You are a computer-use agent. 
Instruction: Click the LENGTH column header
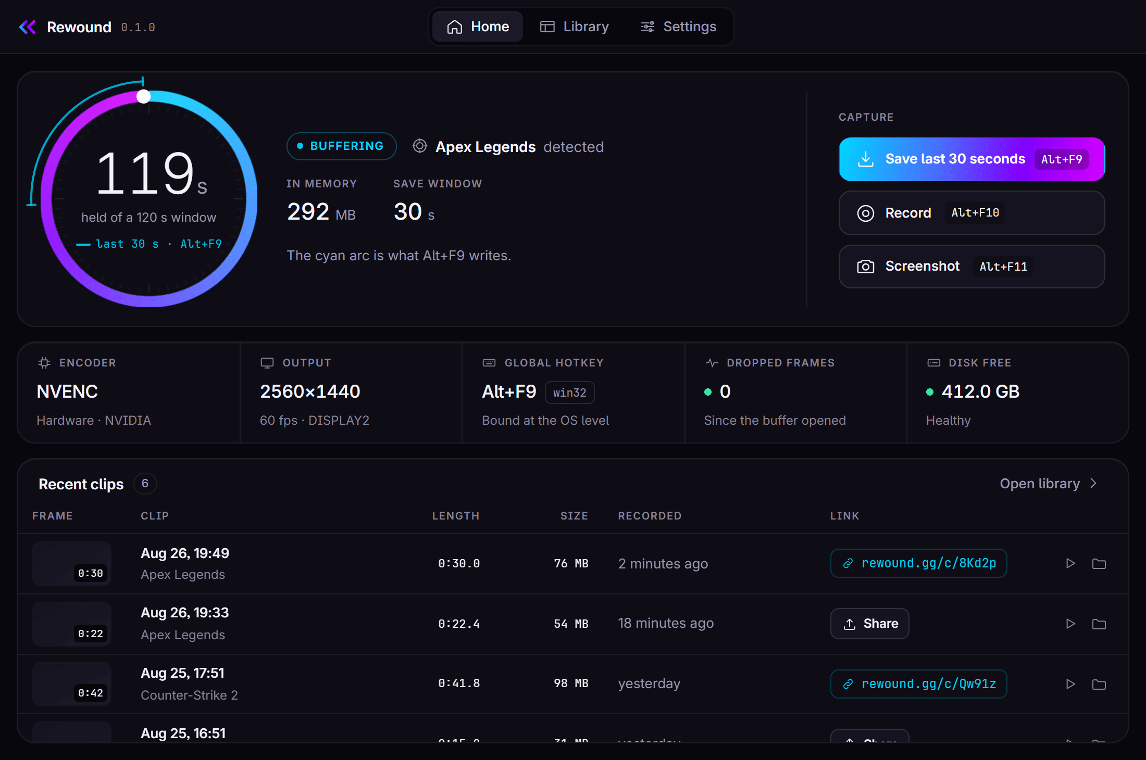(x=456, y=516)
